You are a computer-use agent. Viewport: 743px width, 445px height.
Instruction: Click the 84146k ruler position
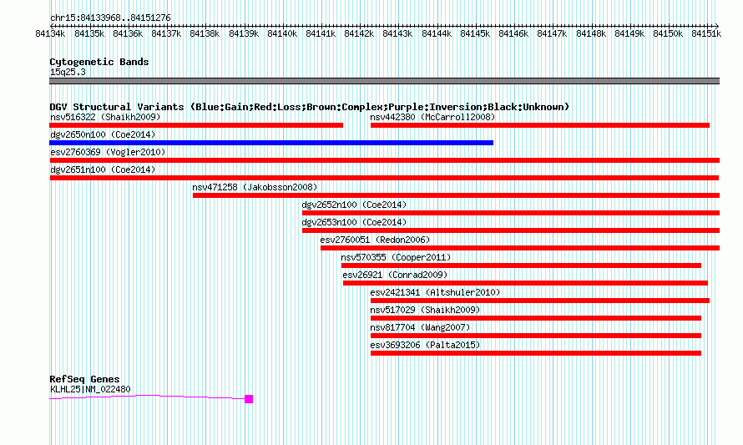point(513,33)
